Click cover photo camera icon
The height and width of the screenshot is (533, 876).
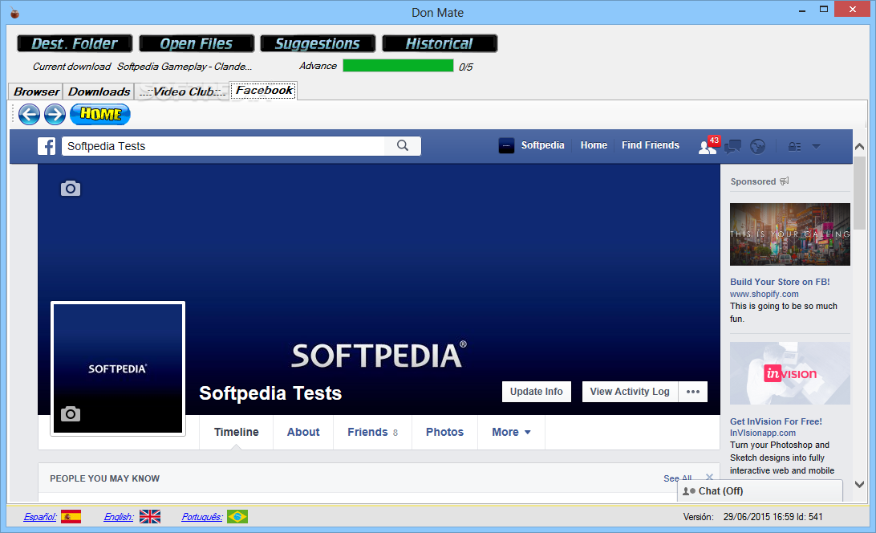[x=71, y=189]
